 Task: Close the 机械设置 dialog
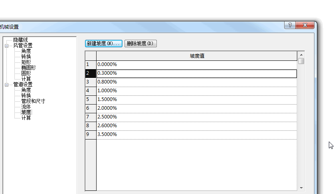click(305, 25)
